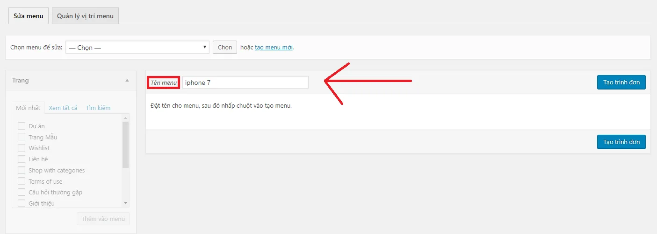Click the Thêm vào menu button
The image size is (657, 234).
tap(103, 219)
